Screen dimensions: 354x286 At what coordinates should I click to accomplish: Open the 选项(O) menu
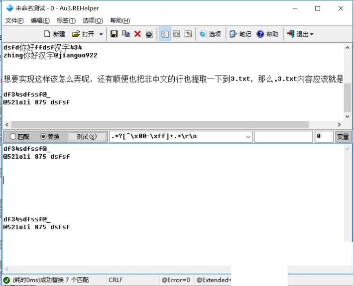pyautogui.click(x=93, y=21)
